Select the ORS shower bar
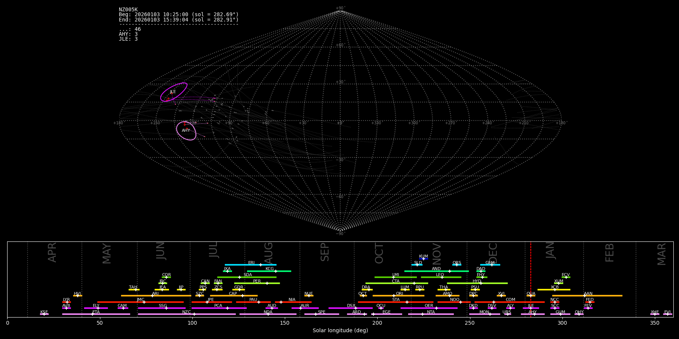The height and width of the screenshot is (339, 679). click(457, 265)
